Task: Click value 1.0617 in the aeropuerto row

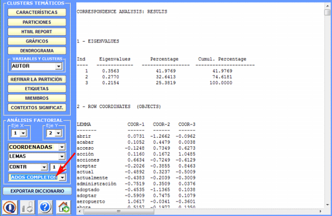Action: tap(136, 201)
